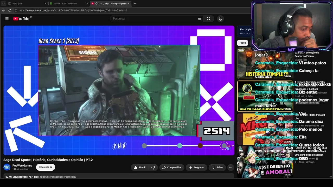Click the 82 mil visualizações view count
This screenshot has height=187, width=333.
click(x=17, y=177)
